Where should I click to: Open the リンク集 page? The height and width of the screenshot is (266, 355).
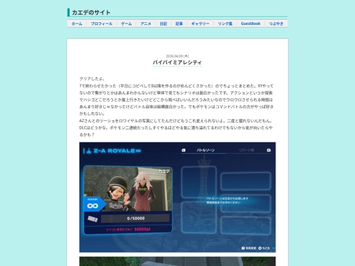point(225,24)
